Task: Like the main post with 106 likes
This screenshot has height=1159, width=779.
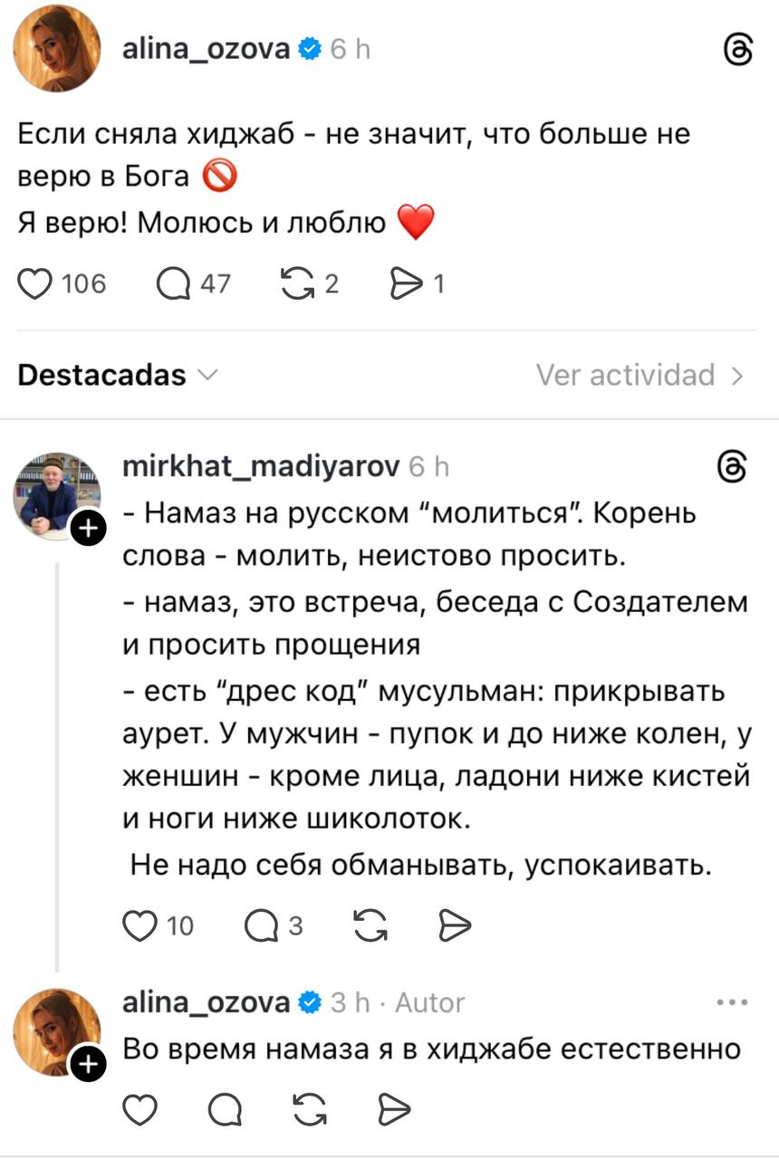Action: [x=38, y=284]
